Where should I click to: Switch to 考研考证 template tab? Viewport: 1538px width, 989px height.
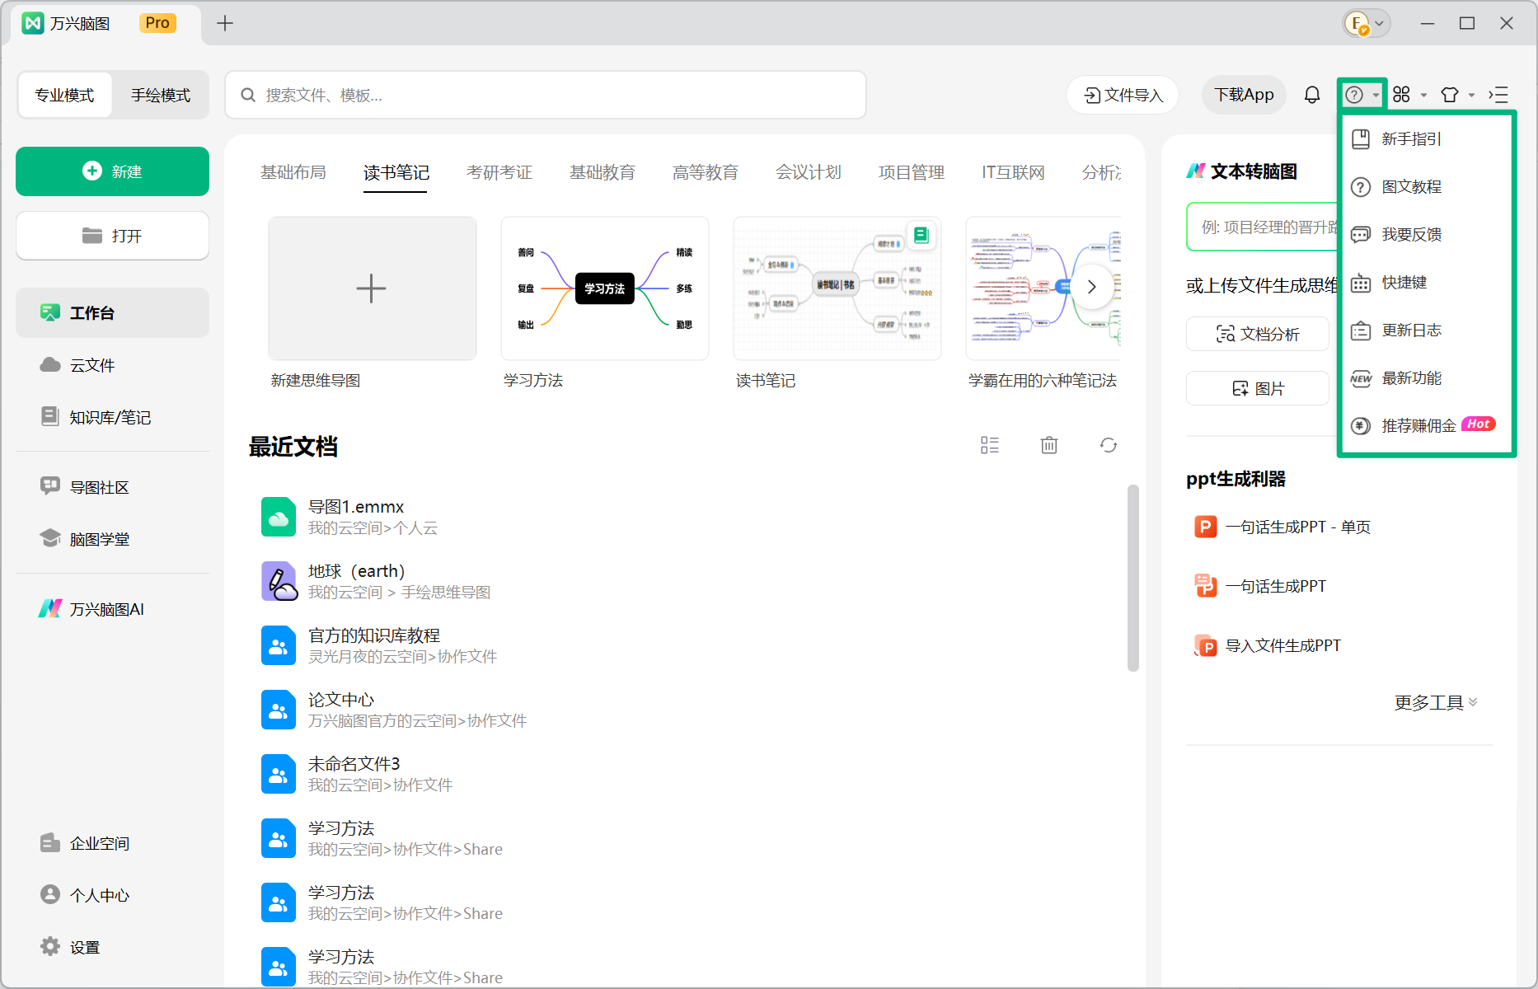coord(499,172)
